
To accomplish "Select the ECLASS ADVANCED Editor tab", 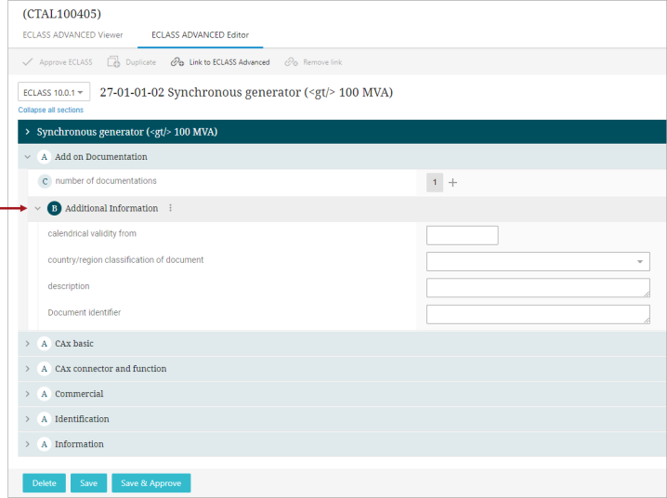I will pyautogui.click(x=201, y=35).
